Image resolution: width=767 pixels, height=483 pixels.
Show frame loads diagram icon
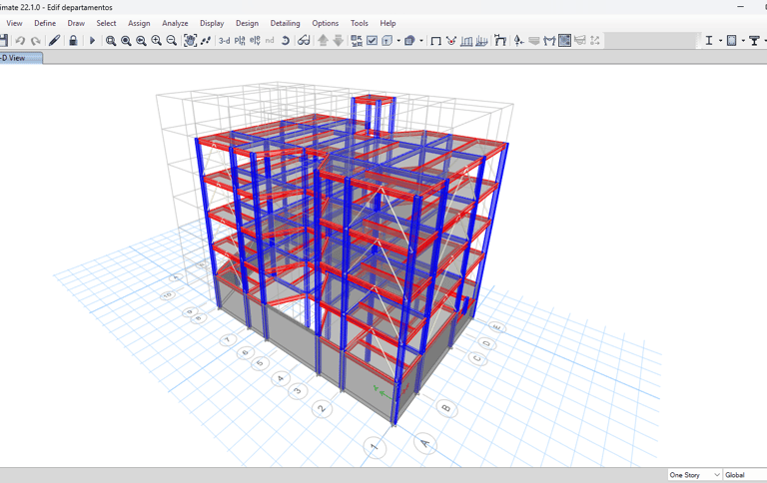click(x=466, y=41)
